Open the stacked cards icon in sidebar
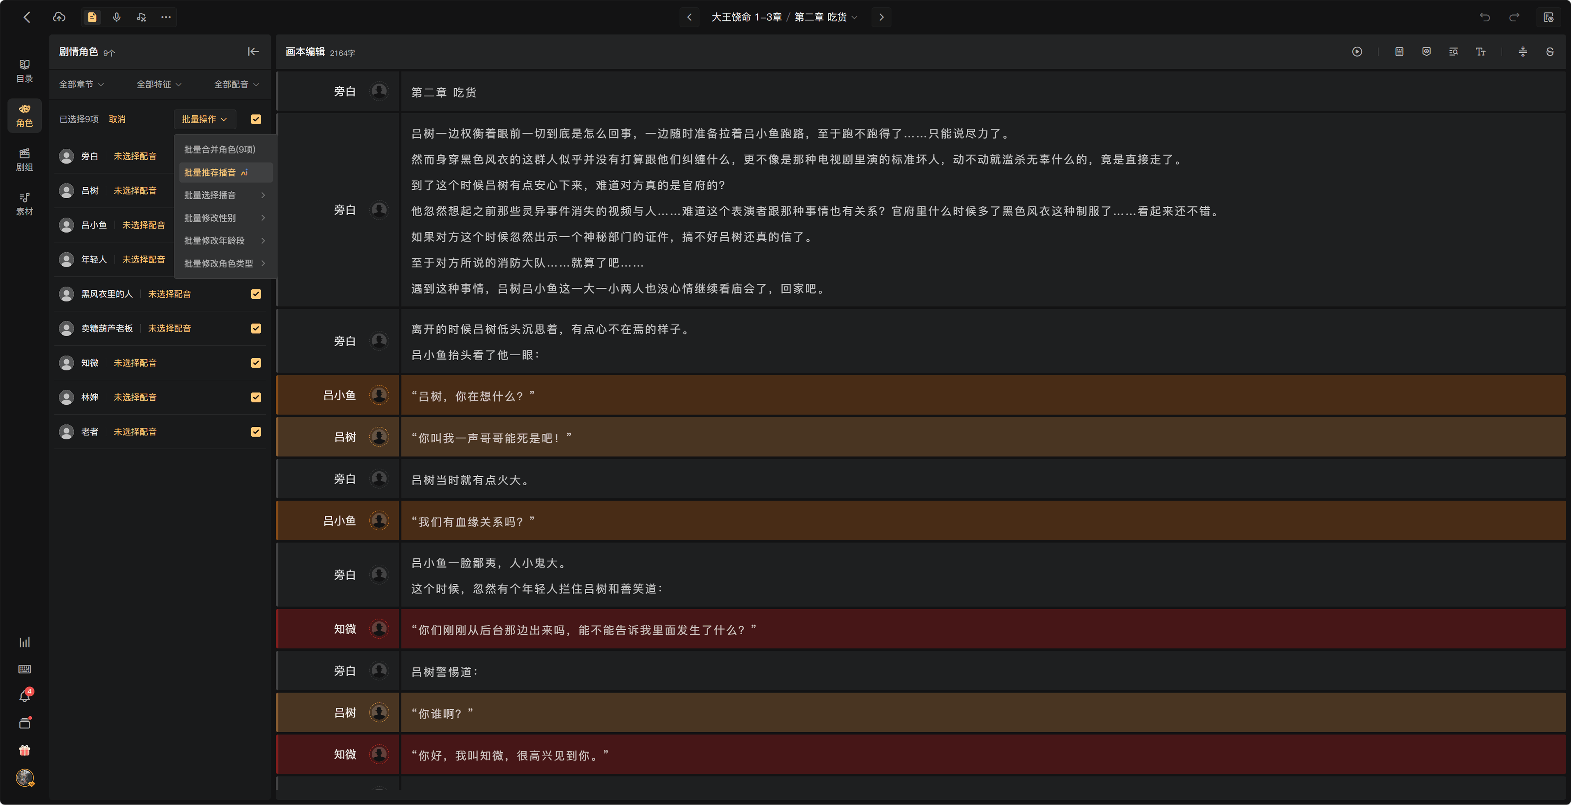Image resolution: width=1571 pixels, height=805 pixels. pyautogui.click(x=25, y=723)
